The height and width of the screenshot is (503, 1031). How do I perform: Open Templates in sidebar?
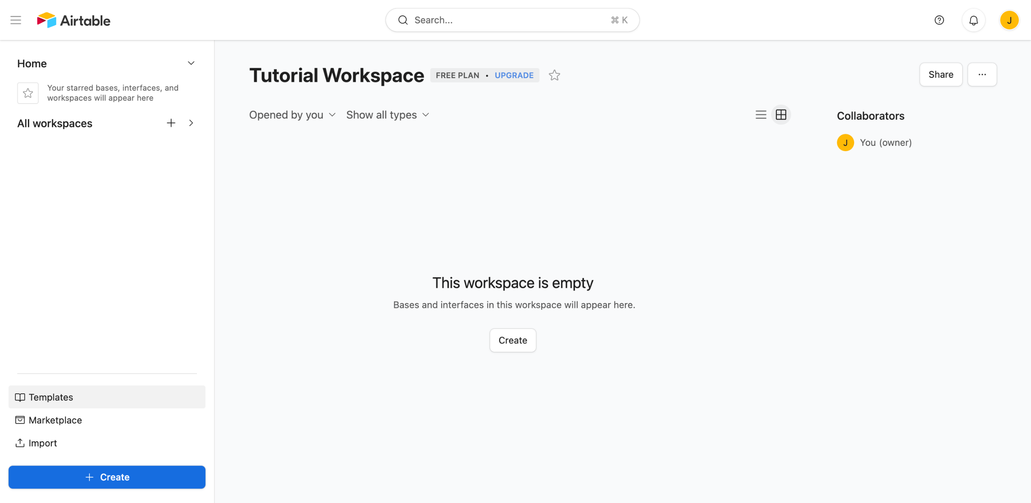coord(107,397)
